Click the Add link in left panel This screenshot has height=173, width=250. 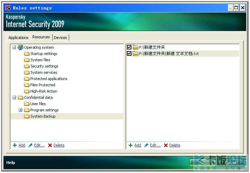point(22,145)
